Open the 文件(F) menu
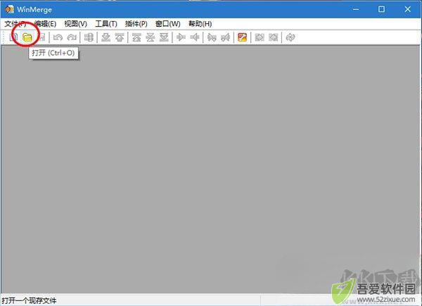 (15, 24)
